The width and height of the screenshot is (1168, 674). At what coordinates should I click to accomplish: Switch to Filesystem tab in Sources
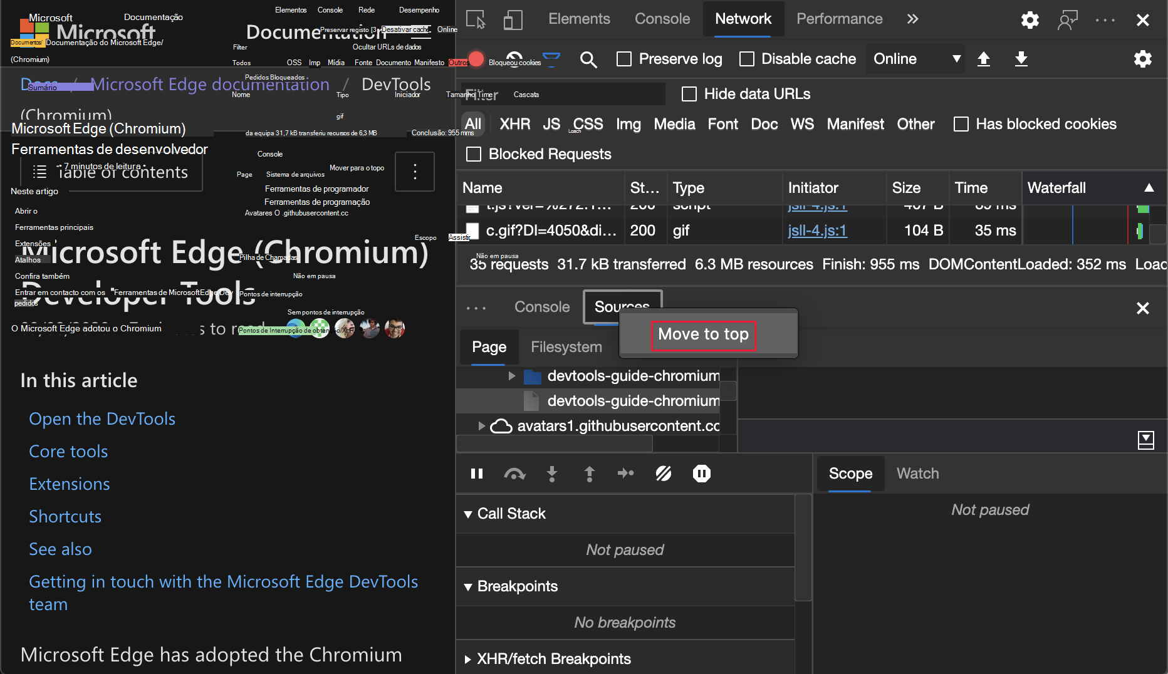566,347
